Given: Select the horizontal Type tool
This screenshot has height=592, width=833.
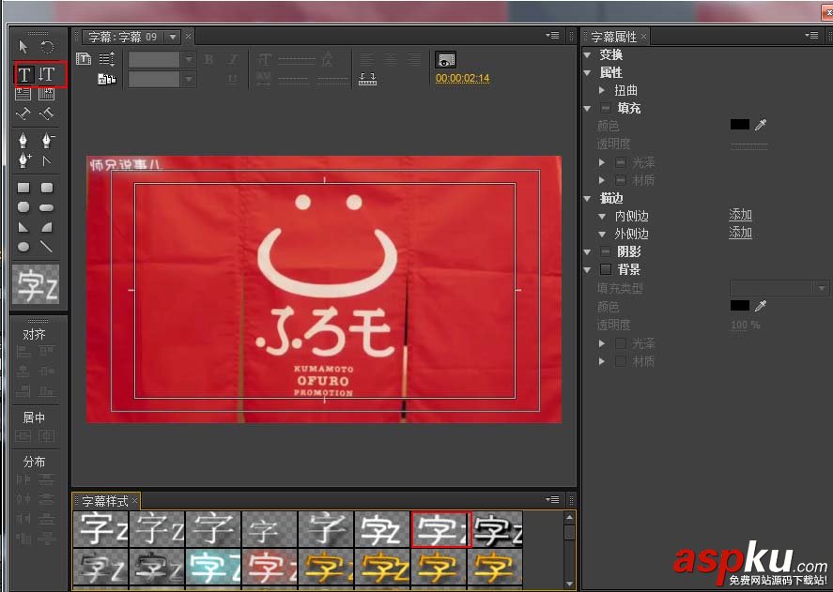Looking at the screenshot, I should click(x=23, y=75).
